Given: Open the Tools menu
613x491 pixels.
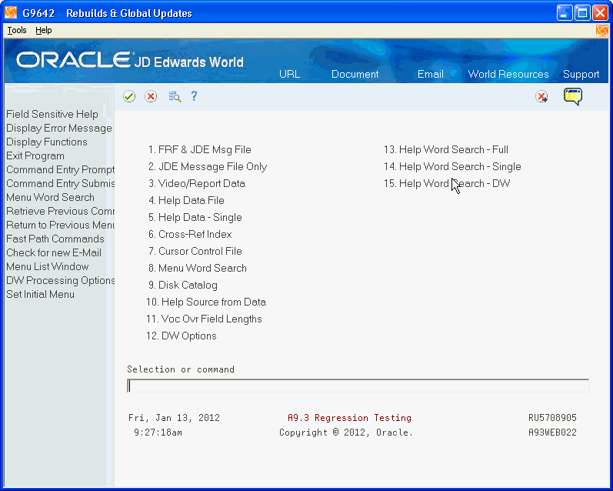Looking at the screenshot, I should [x=17, y=30].
